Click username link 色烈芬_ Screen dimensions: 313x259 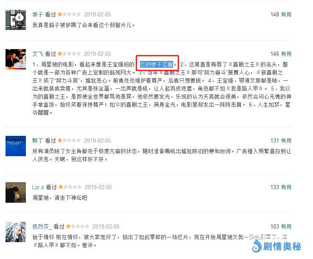(x=42, y=226)
